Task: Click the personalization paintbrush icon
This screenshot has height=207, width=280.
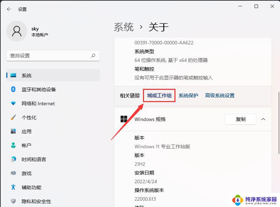Action: click(13, 117)
